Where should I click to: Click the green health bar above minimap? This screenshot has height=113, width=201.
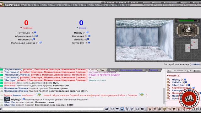188,21
